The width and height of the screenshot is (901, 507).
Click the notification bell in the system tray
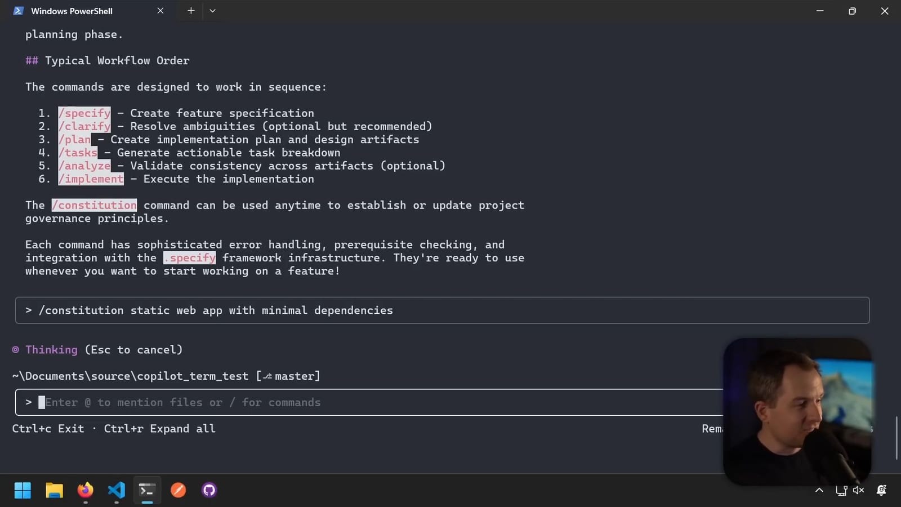(881, 490)
